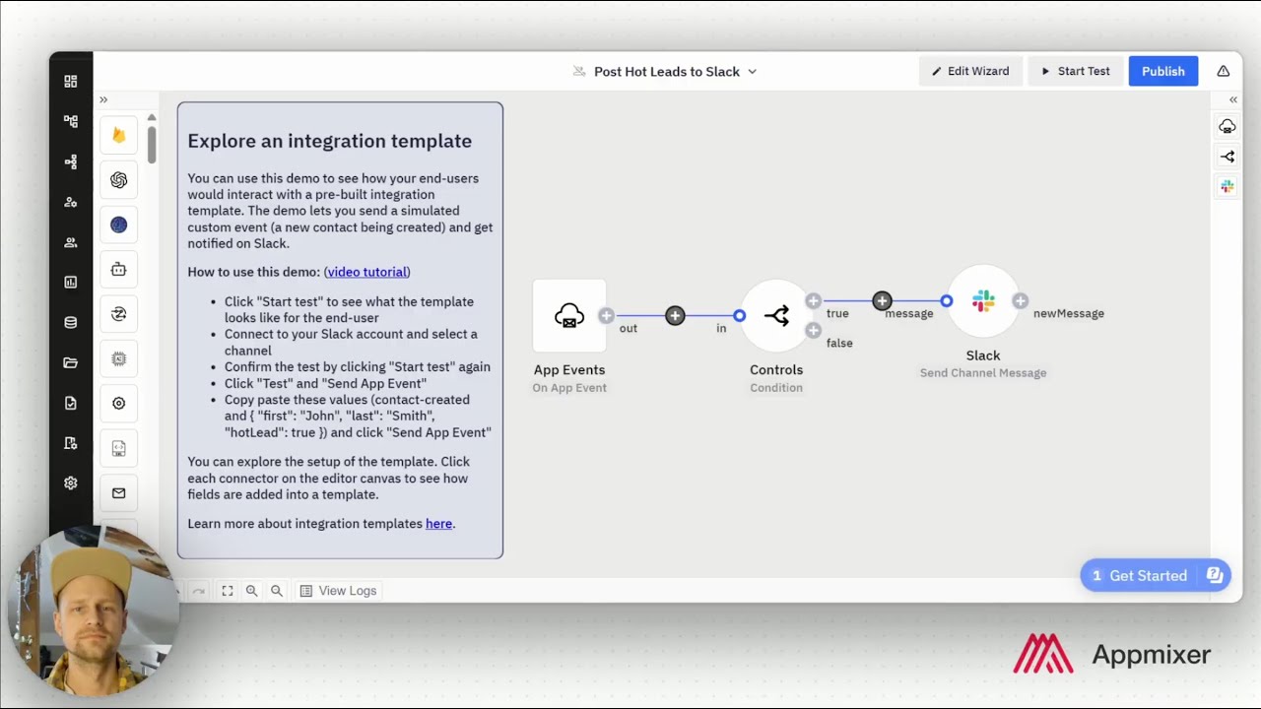Open the Get Started help widget
Viewport: 1261px width, 709px height.
[x=1156, y=576]
